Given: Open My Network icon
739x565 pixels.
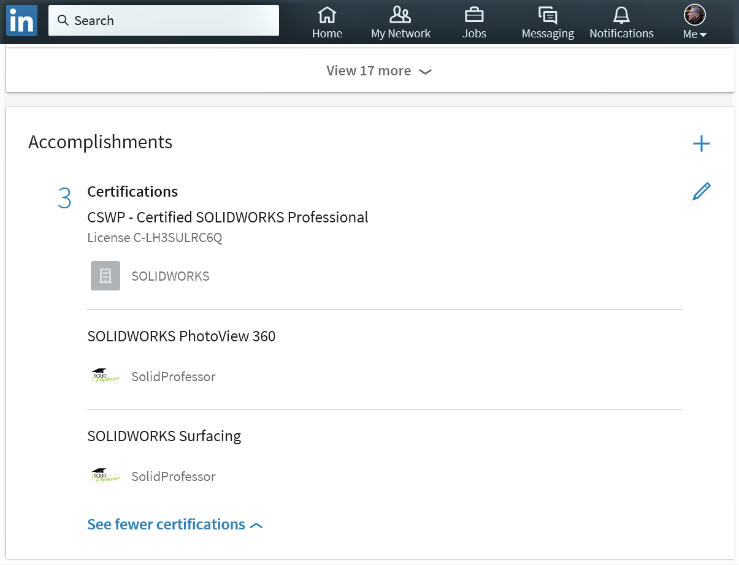Looking at the screenshot, I should 400,15.
